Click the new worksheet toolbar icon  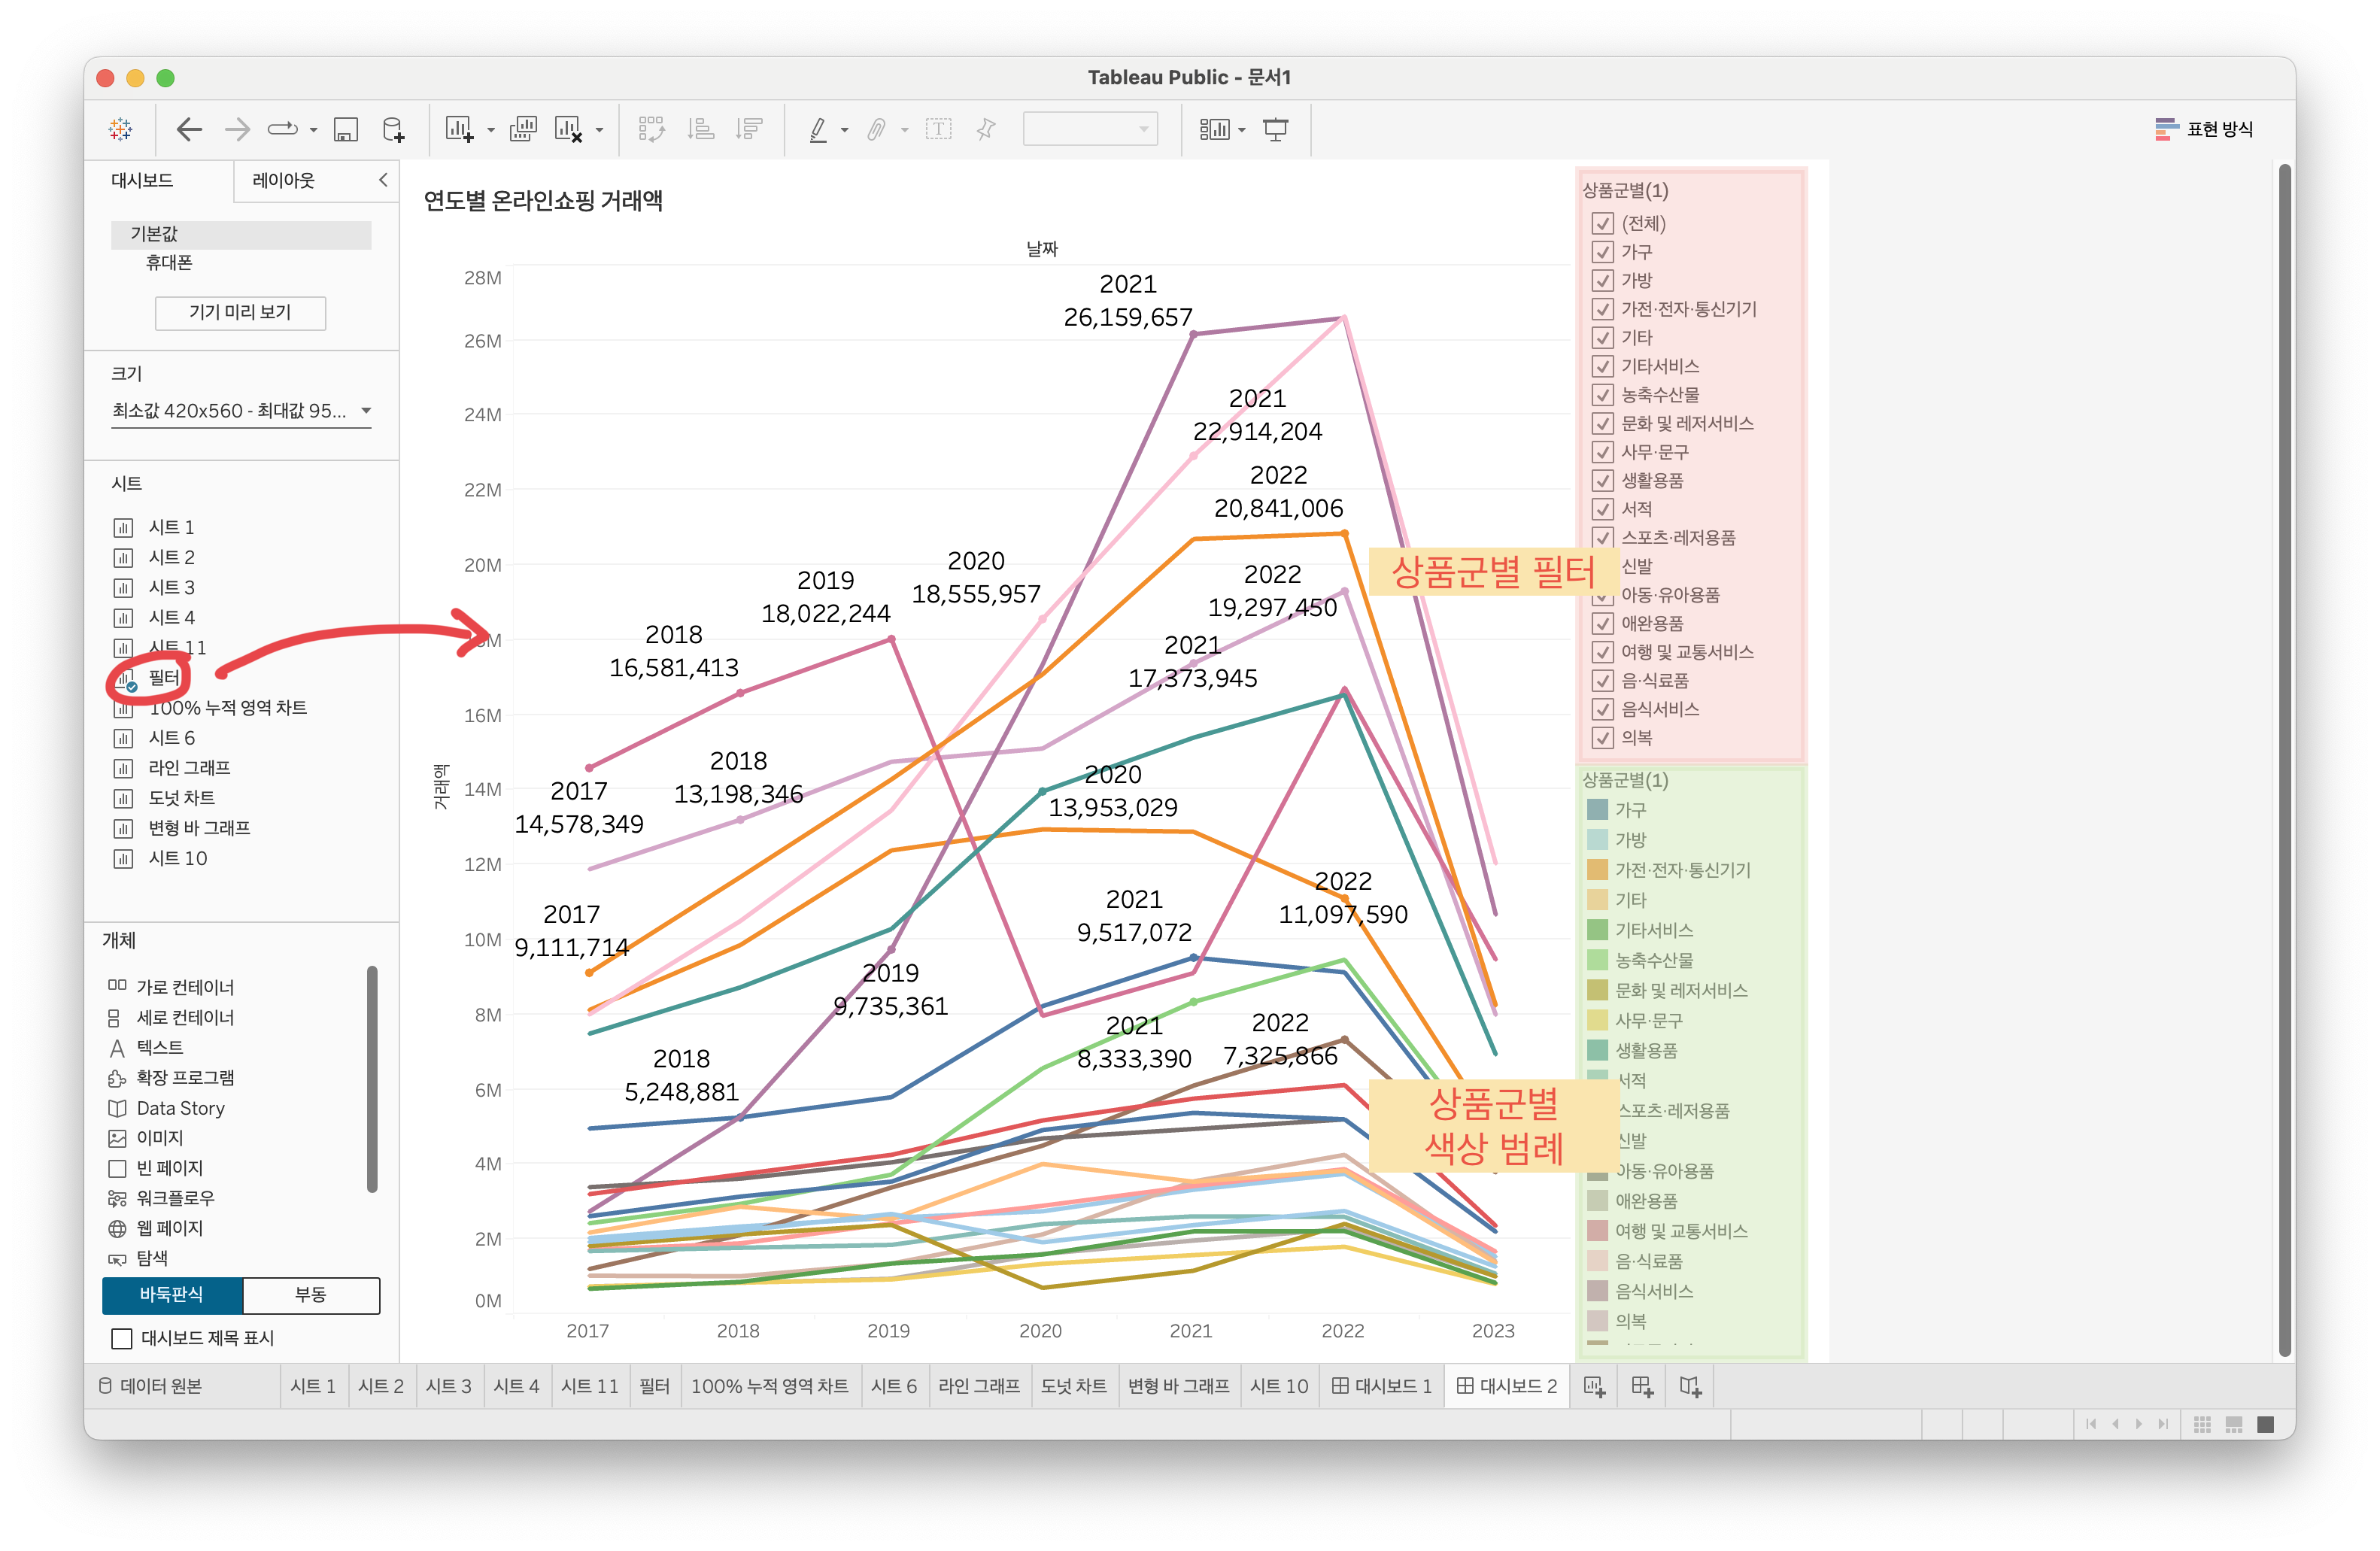[459, 129]
